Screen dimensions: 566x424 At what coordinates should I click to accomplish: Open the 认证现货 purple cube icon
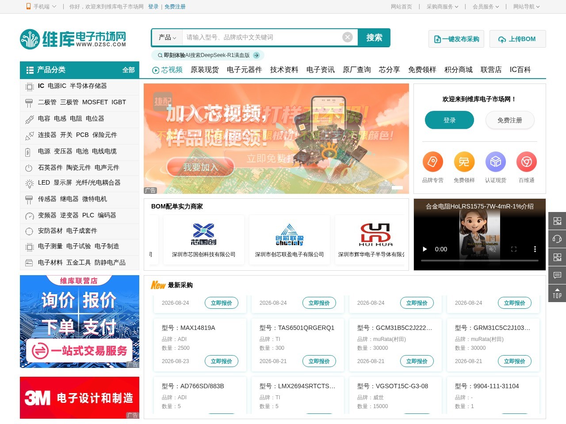tap(495, 162)
